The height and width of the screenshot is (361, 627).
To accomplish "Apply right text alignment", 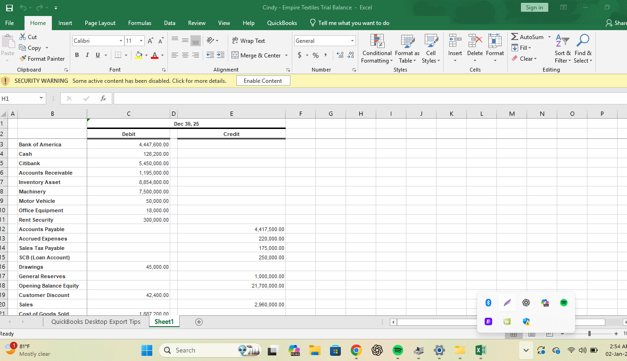I will point(196,56).
